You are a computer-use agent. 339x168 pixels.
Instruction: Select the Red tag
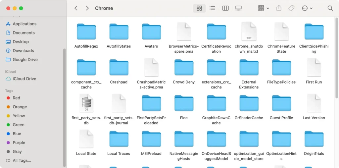(x=13, y=98)
